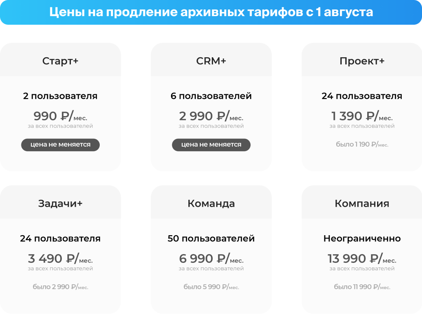Click old price 'было 5 990 ₽'
422x332 pixels.
(x=211, y=287)
